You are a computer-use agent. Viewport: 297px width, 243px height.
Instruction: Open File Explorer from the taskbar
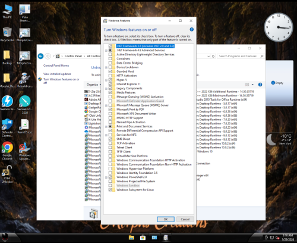(x=131, y=238)
